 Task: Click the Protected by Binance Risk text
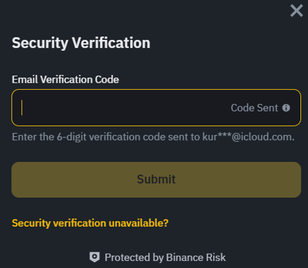(x=165, y=258)
